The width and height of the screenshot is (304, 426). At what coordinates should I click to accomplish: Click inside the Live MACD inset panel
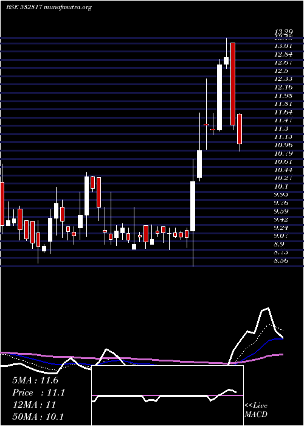coord(167,396)
